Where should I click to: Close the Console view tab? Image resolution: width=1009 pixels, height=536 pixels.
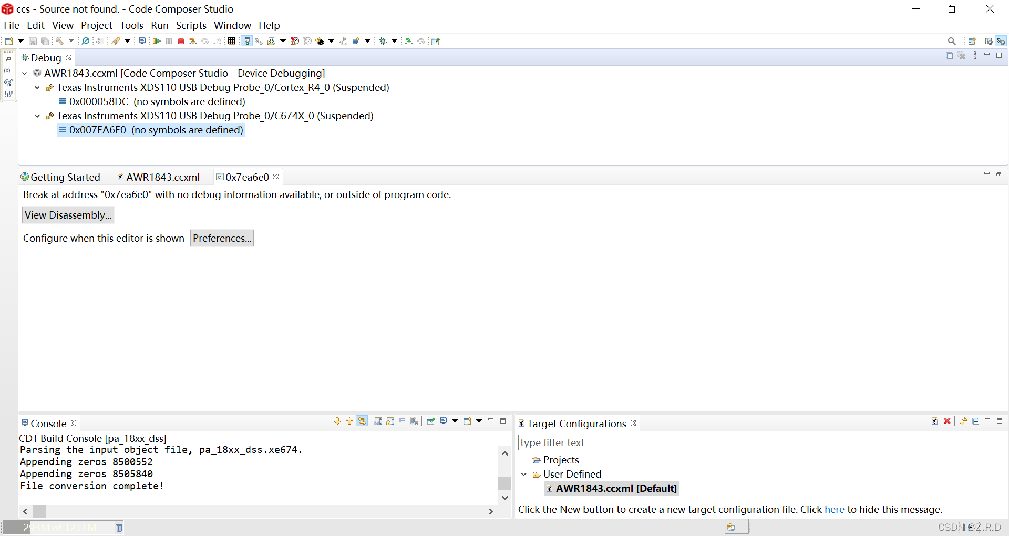74,423
